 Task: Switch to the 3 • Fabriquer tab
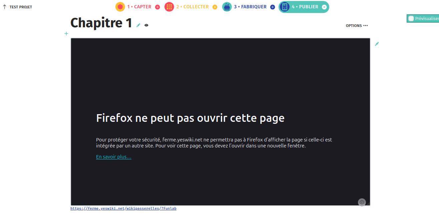(250, 7)
